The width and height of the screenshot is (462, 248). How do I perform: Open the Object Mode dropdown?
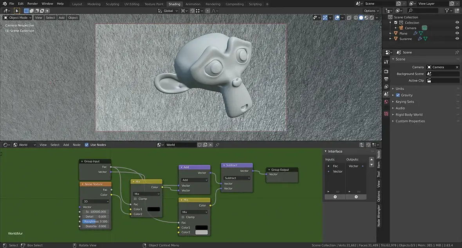point(18,18)
